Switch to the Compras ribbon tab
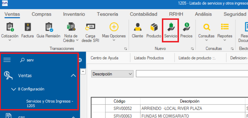Image resolution: width=248 pixels, height=118 pixels. pyautogui.click(x=41, y=14)
